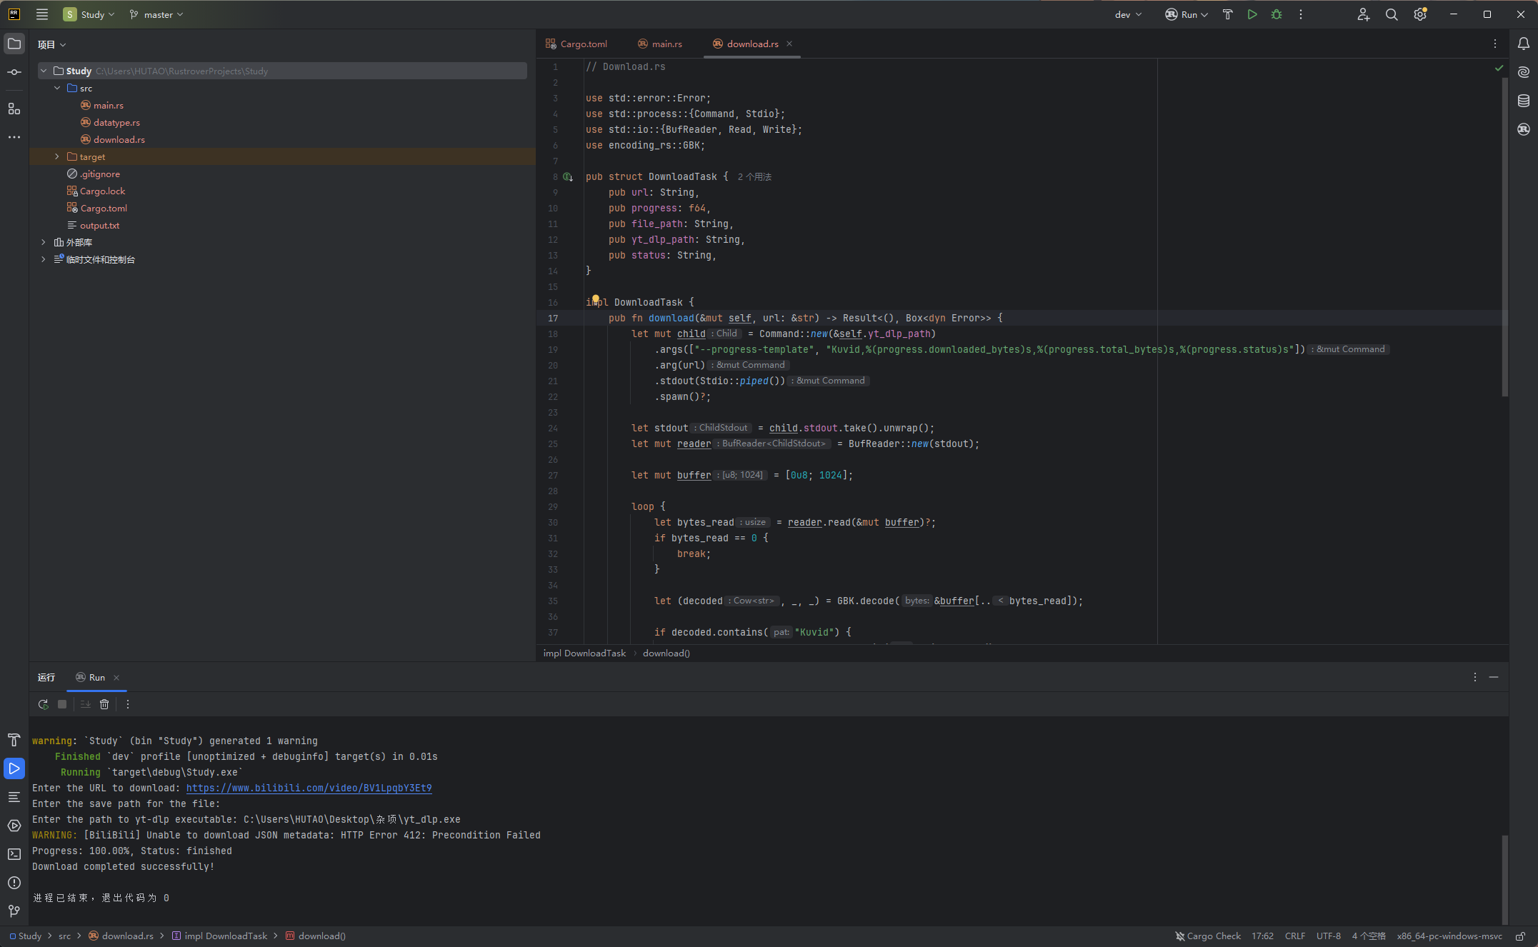Open the Cargo tool window
The image size is (1538, 947).
(x=1524, y=129)
